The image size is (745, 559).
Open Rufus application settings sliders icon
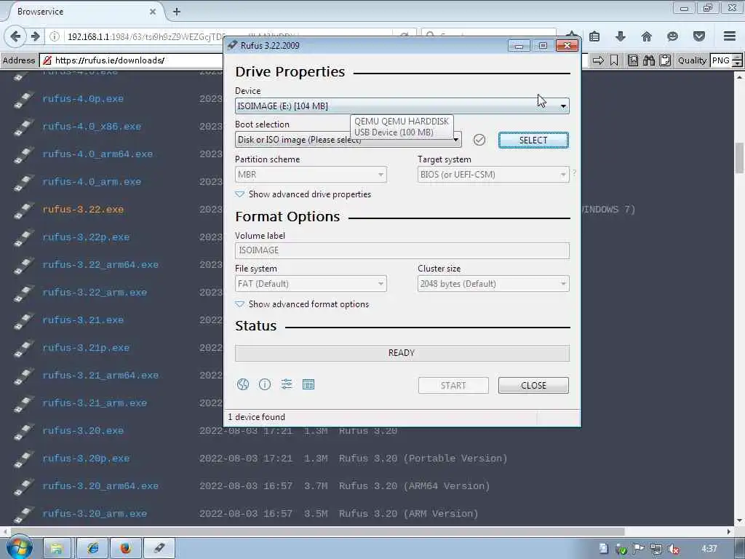click(287, 384)
